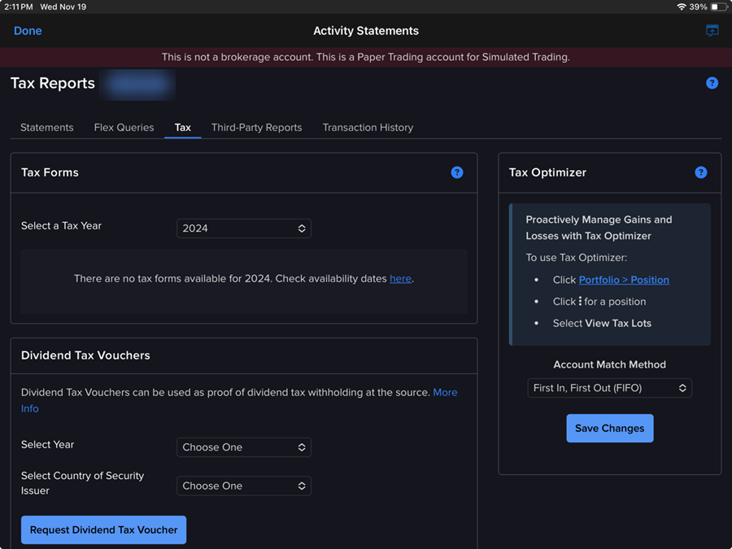Open Country of Security Issuer dropdown
Viewport: 732px width, 549px height.
(x=243, y=486)
